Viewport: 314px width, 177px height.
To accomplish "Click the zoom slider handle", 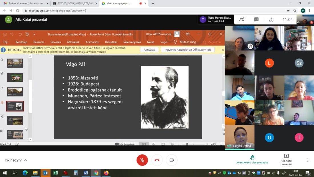I will click(x=187, y=144).
